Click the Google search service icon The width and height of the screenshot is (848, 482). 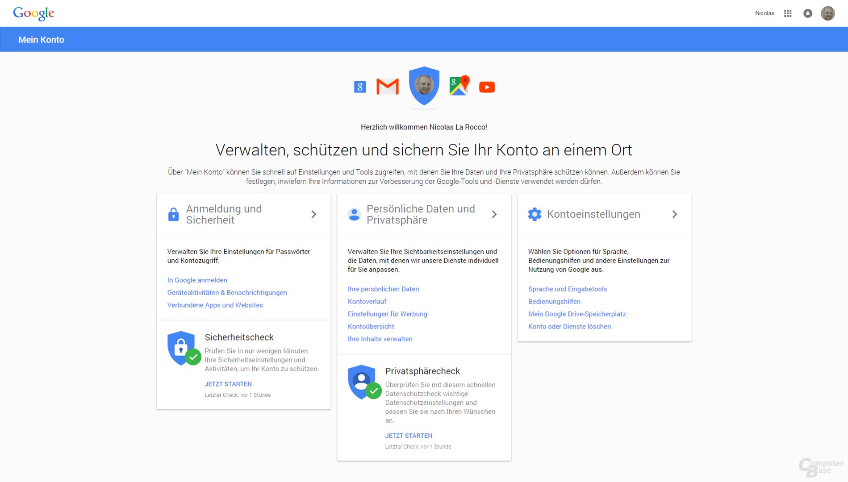[x=359, y=87]
